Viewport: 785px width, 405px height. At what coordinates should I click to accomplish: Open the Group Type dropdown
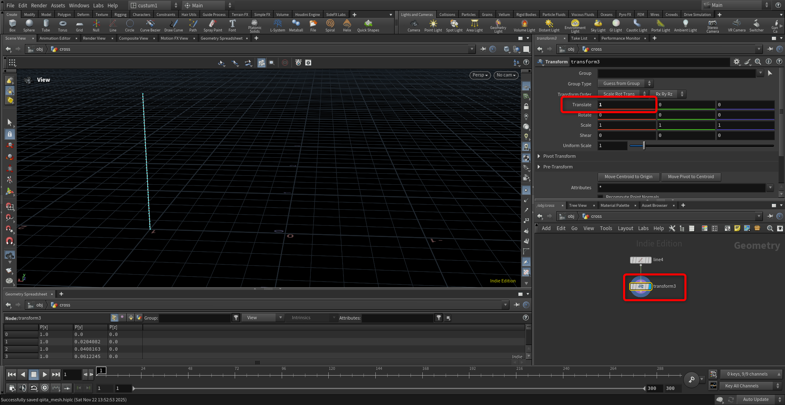click(x=625, y=83)
